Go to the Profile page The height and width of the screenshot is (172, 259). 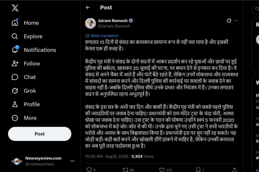coord(26,104)
